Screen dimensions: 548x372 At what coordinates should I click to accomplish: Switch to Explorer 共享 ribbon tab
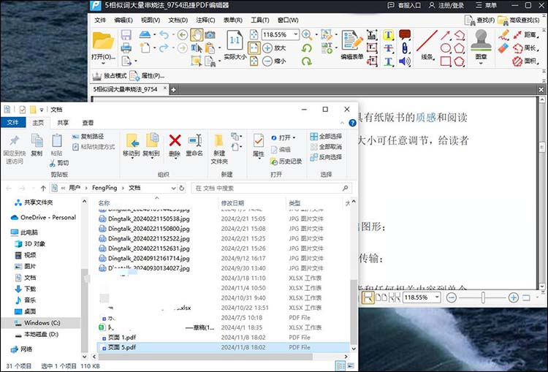tap(63, 123)
